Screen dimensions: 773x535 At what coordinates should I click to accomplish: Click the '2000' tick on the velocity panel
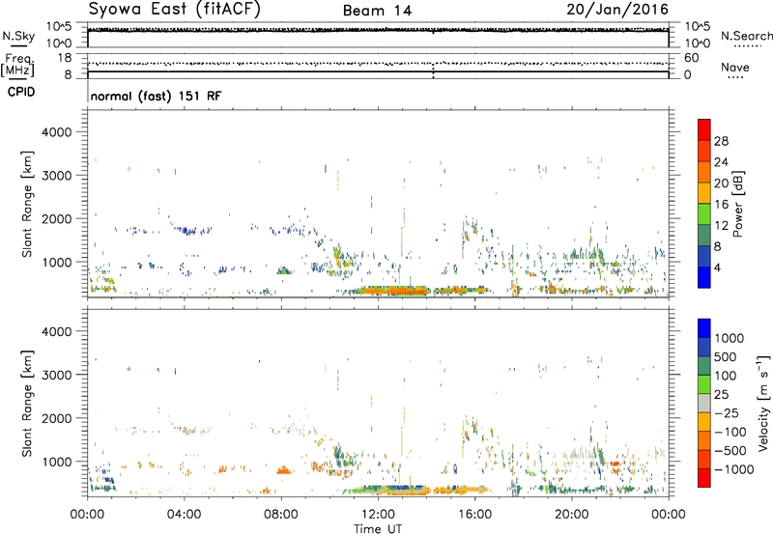[56, 418]
